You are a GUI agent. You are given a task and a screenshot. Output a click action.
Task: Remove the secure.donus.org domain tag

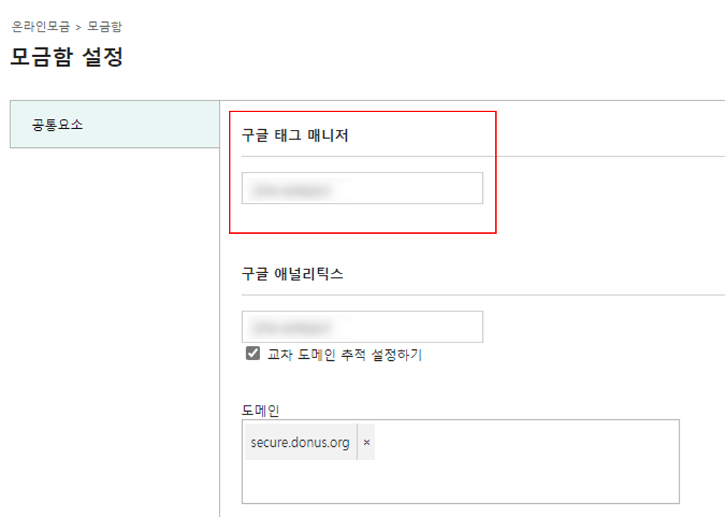tap(366, 442)
